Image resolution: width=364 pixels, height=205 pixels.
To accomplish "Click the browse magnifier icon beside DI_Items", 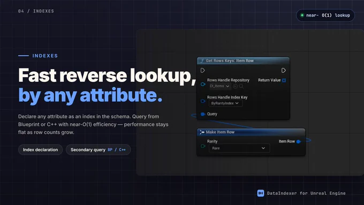I will (x=241, y=86).
